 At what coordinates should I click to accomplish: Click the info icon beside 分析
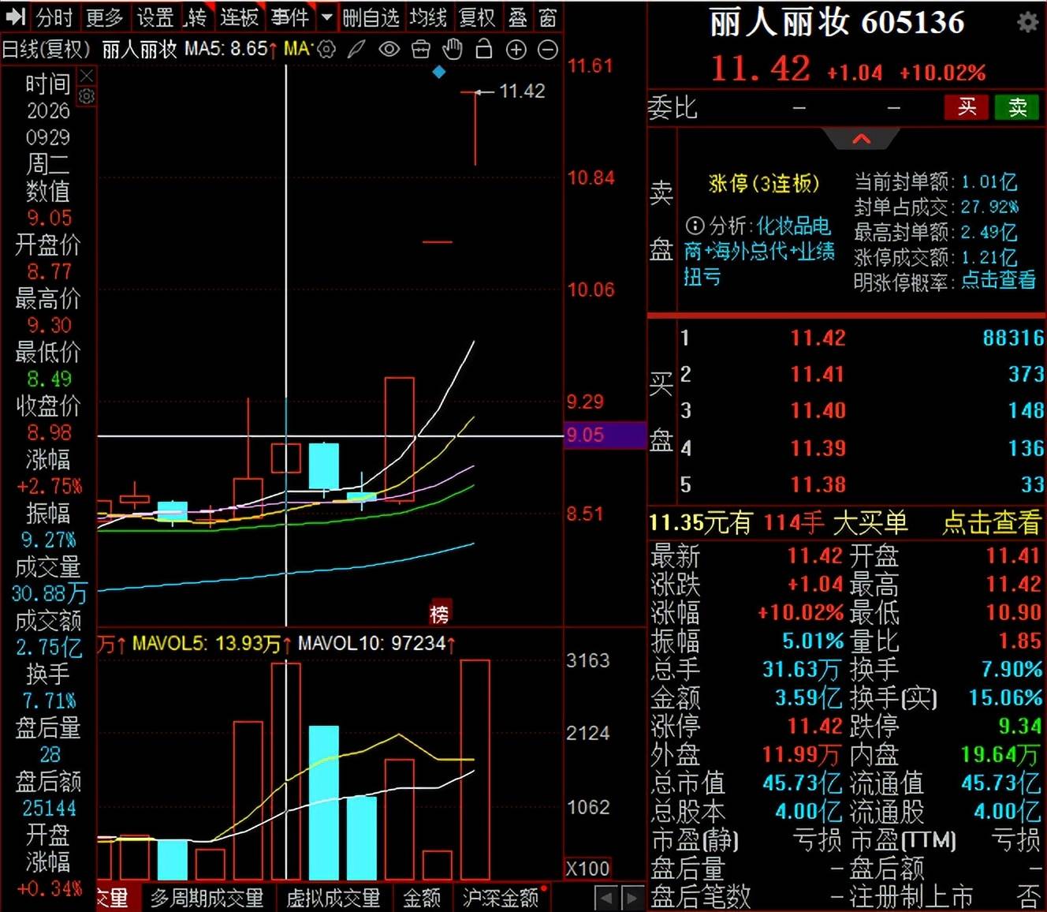695,226
